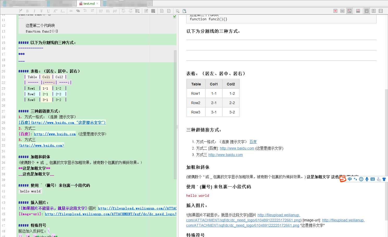This screenshot has height=237, width=388.
Task: Click the pencil highlight icon in toolbar
Action: point(21,11)
